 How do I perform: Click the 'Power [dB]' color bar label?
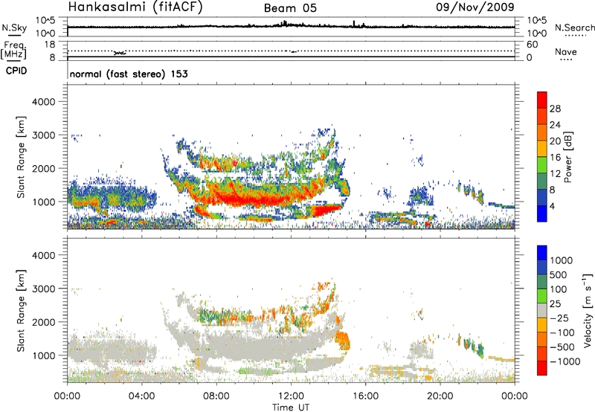click(567, 157)
